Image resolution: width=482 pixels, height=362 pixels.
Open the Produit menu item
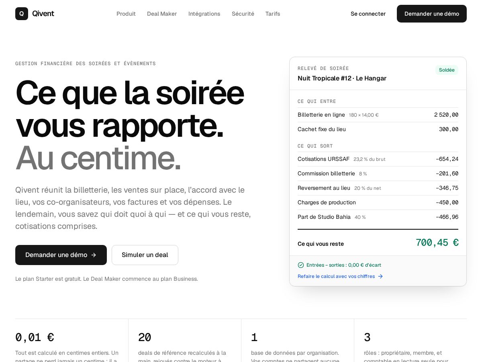tap(126, 14)
